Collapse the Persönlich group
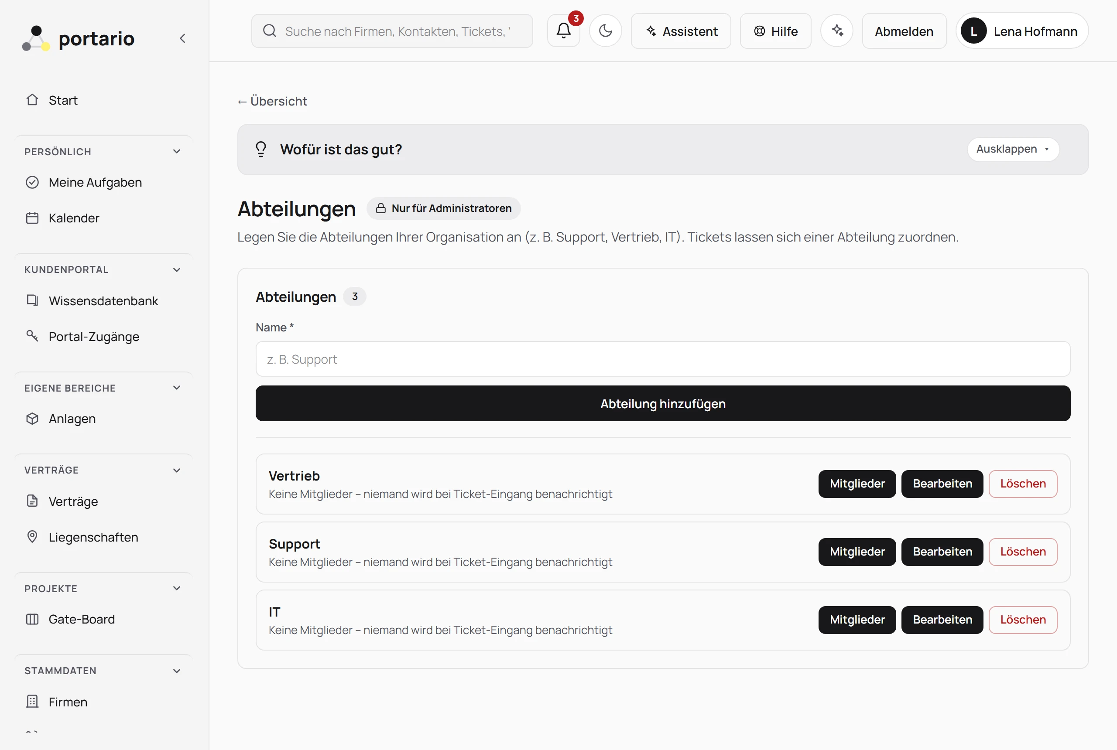The width and height of the screenshot is (1117, 750). [x=177, y=152]
